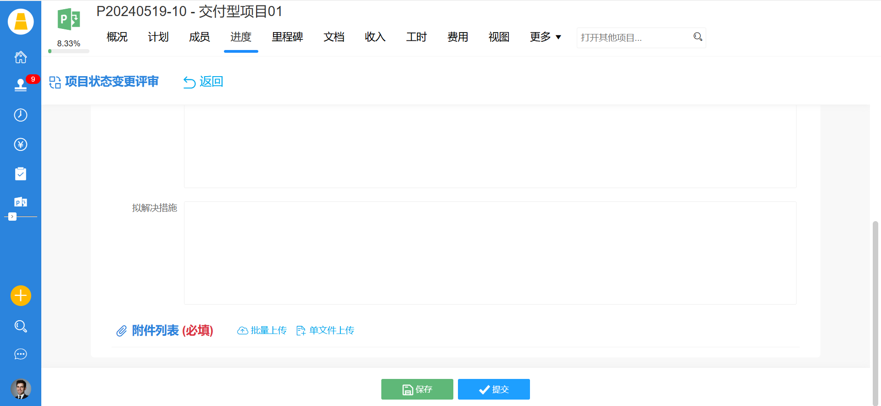This screenshot has height=406, width=881.
Task: Click the green 保存 button
Action: tap(417, 389)
